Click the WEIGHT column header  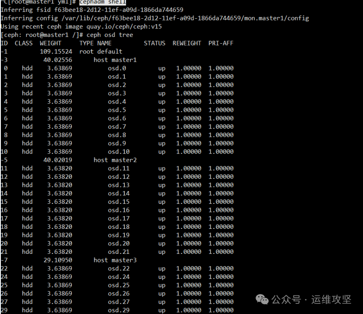coord(51,43)
